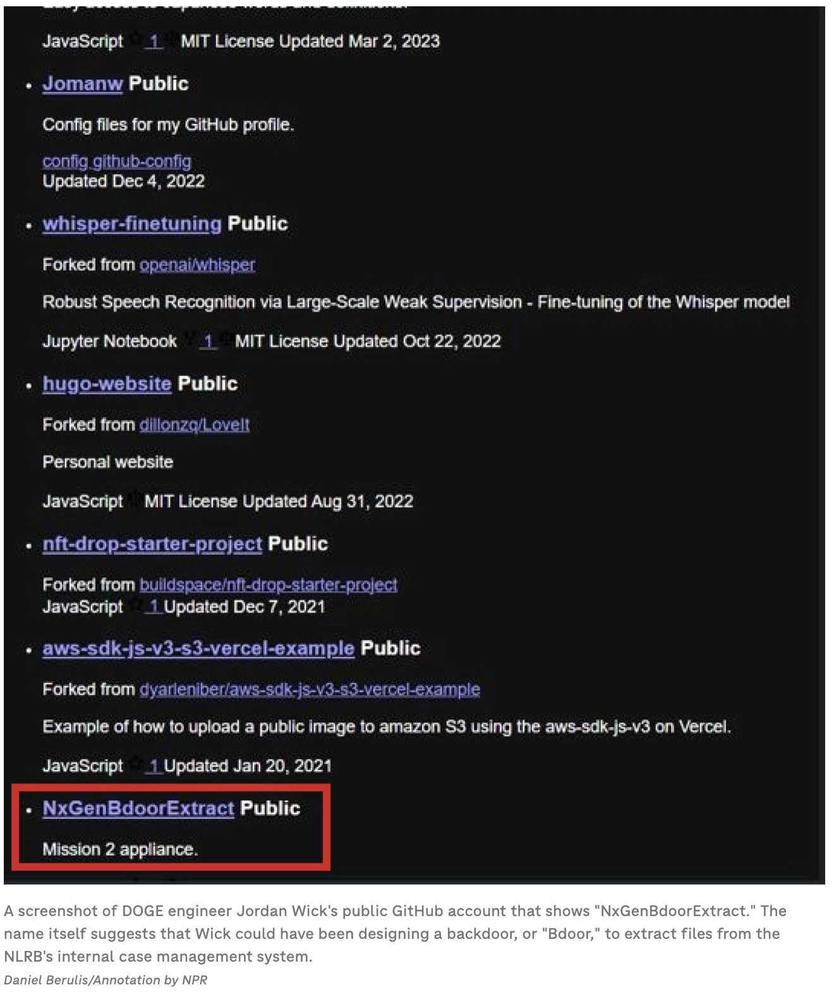
Task: Open the aws-sdk-js-v3-s3-vercel-example repository
Action: click(198, 648)
